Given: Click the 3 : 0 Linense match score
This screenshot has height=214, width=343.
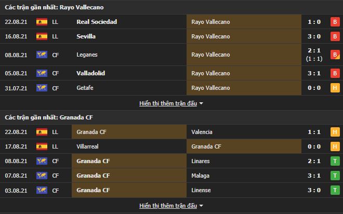Looking at the screenshot, I should point(313,190).
